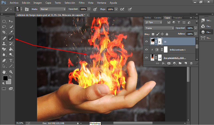Open the Trama blend mode dropdown
Image resolution: width=214 pixels, height=125 pixels.
(159, 28)
